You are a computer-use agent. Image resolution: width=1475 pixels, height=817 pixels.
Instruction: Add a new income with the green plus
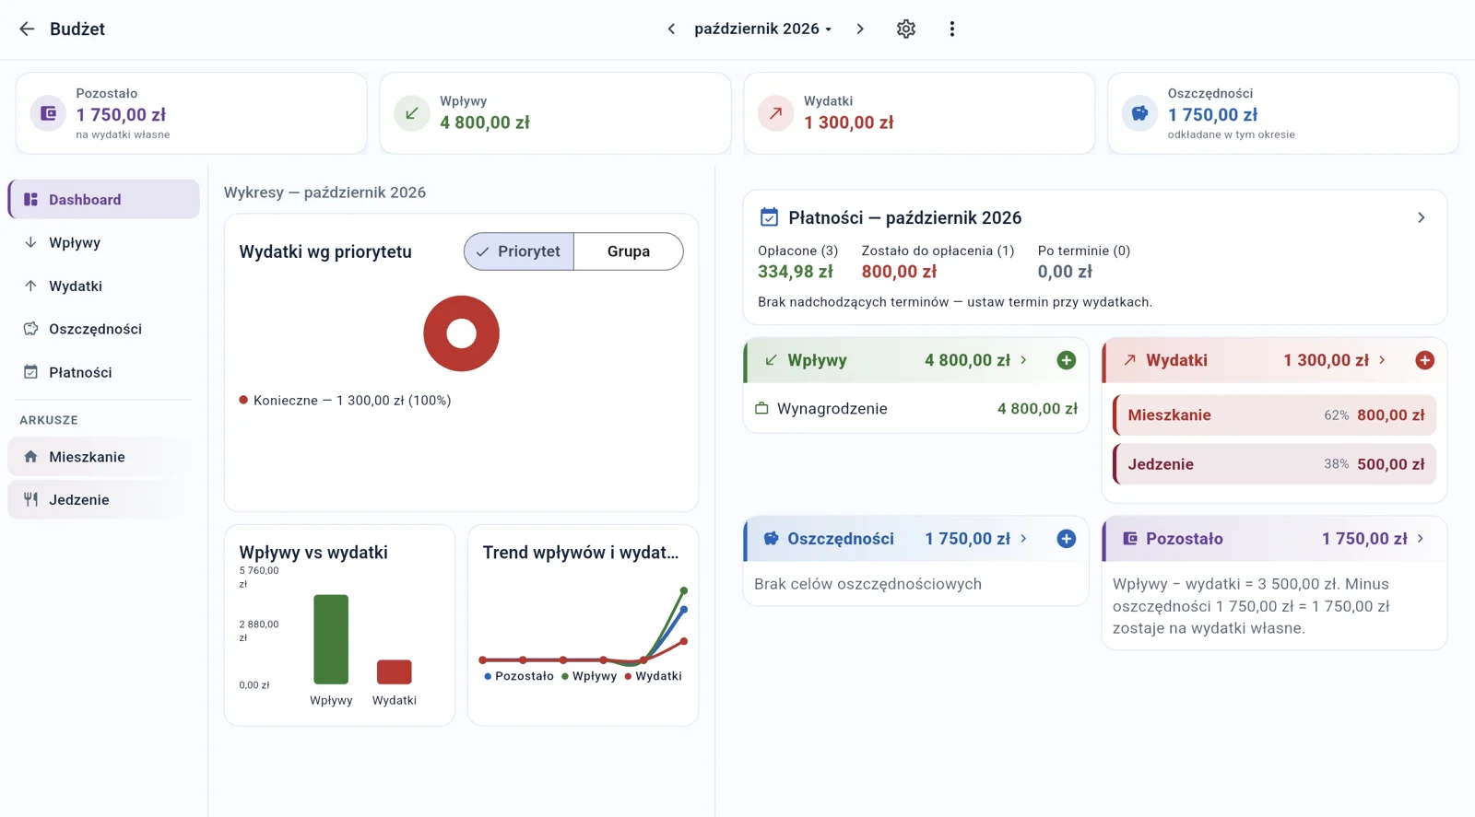coord(1067,360)
